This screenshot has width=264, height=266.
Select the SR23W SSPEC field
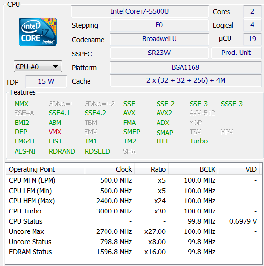tap(159, 53)
